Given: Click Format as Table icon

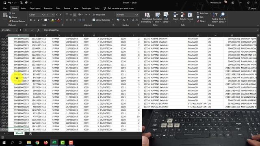Looking at the screenshot, I should coord(157,15).
